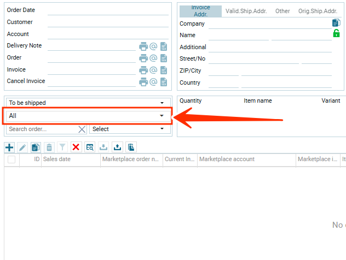This screenshot has width=346, height=260.
Task: Switch to Valid.Ship.Addr. tab
Action: 246,11
